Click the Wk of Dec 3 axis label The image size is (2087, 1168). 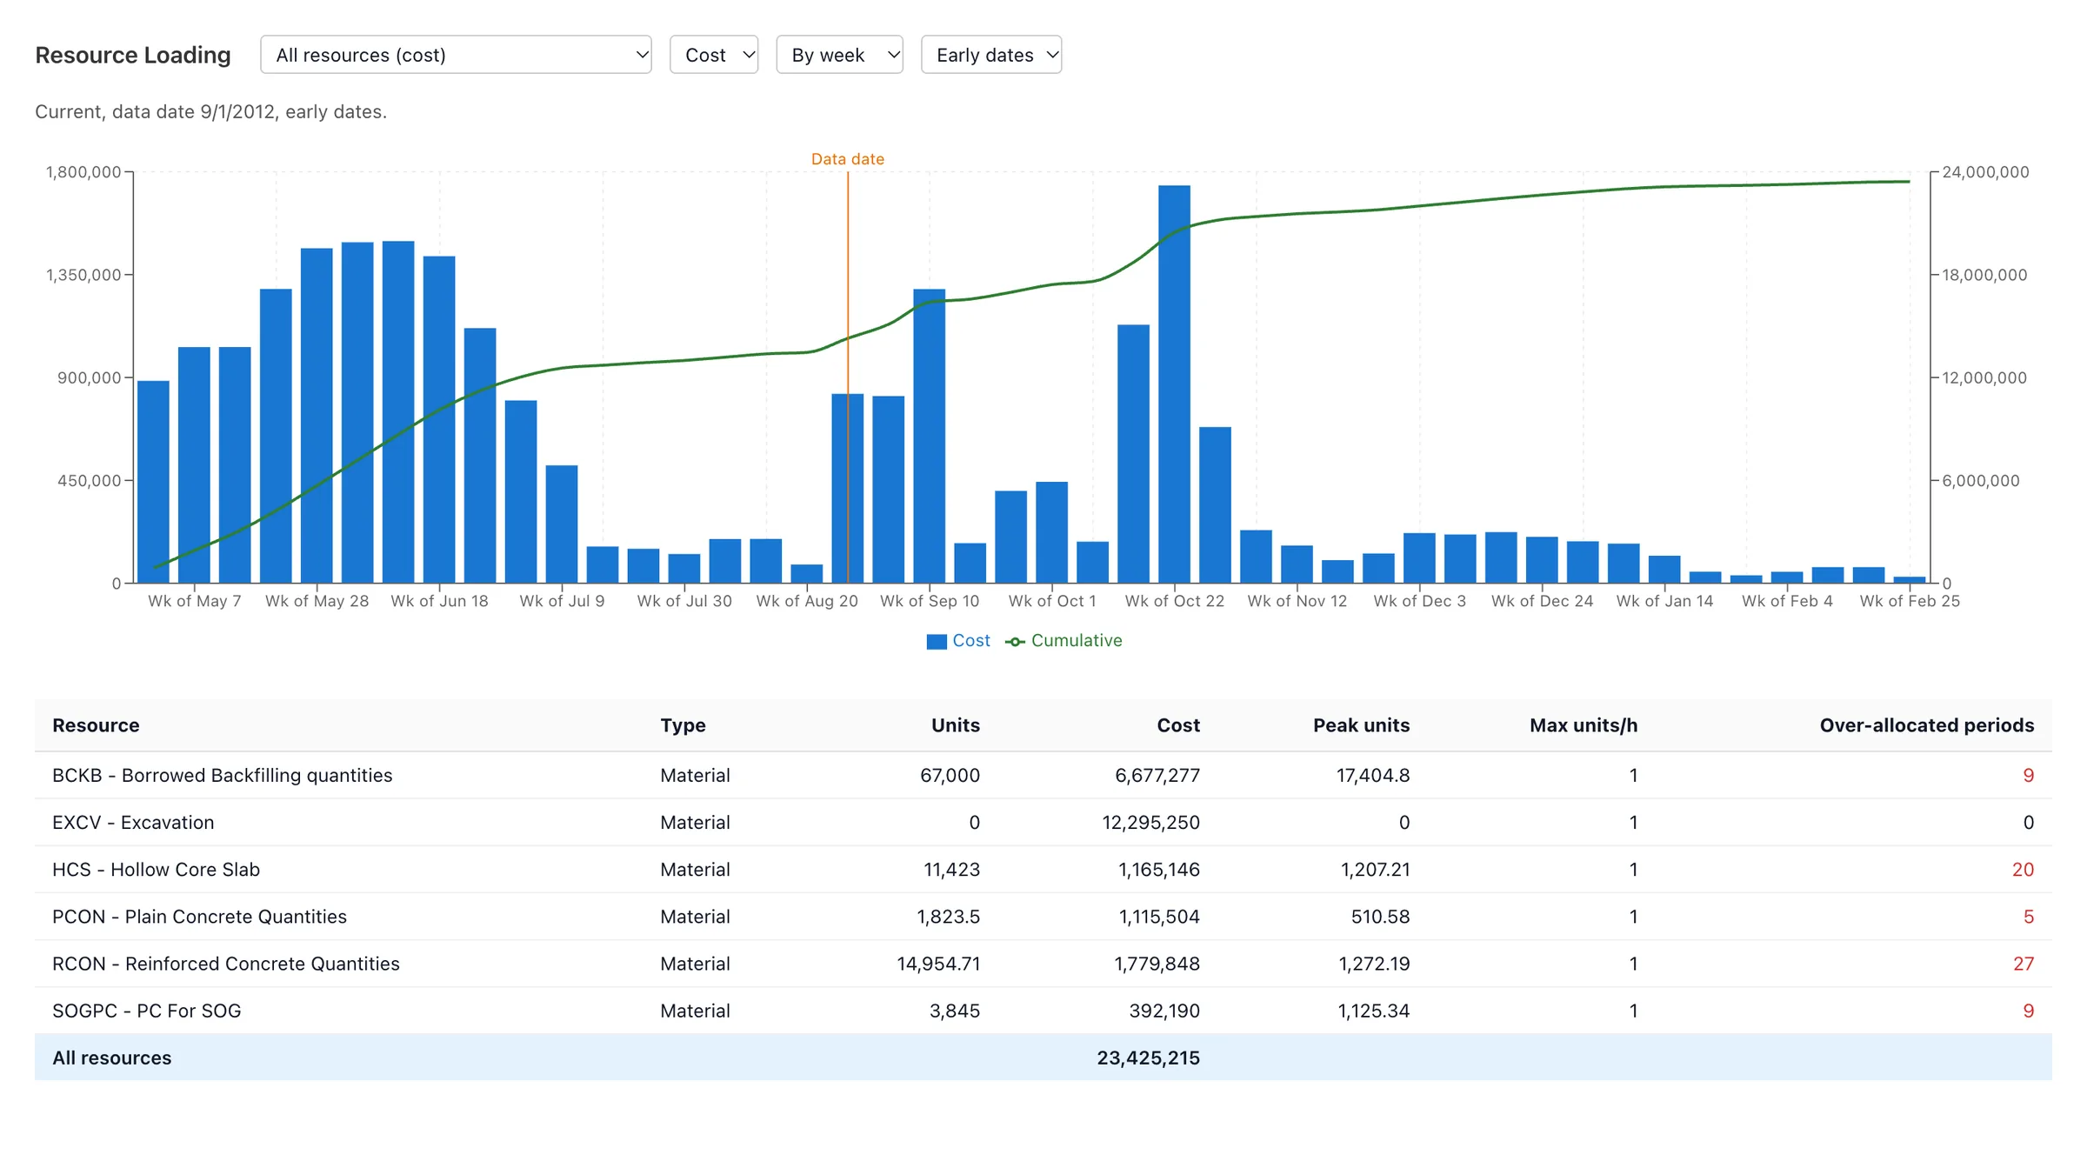1419,601
